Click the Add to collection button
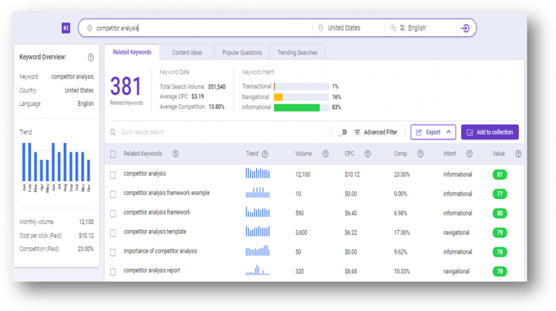Screen dimensions: 556x311 pyautogui.click(x=490, y=132)
